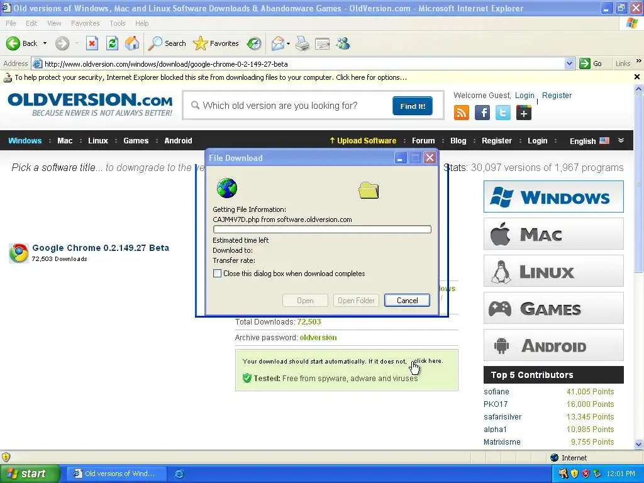
Task: Open the Edit menu
Action: tap(31, 23)
